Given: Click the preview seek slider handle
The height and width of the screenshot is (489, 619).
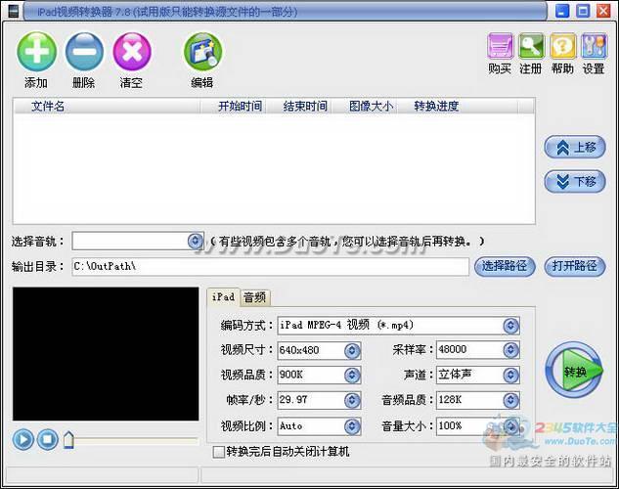Looking at the screenshot, I should click(x=68, y=440).
